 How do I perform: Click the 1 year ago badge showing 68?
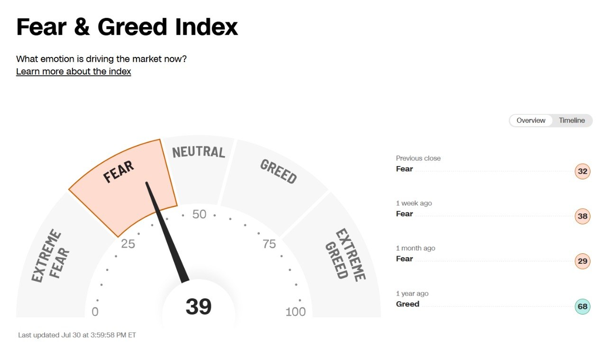[x=583, y=306]
